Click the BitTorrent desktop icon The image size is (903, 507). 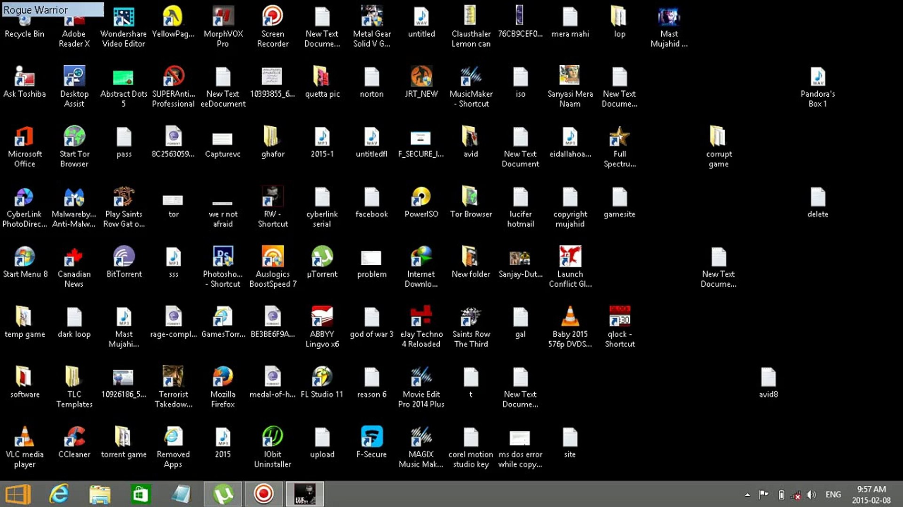(124, 263)
